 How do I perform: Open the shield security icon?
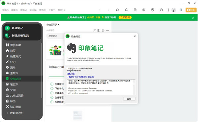point(152,10)
